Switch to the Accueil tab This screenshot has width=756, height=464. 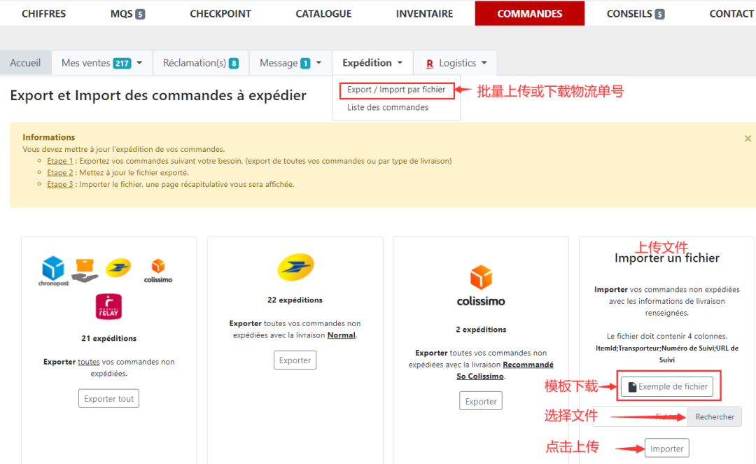point(26,63)
